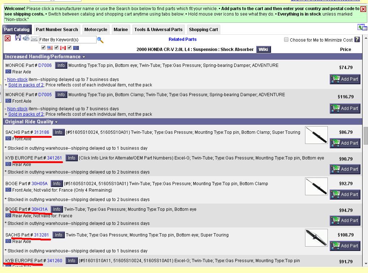View Boge 30H05A shock thumbnail
Image resolution: width=368 pixels, height=273 pixels.
coord(316,187)
